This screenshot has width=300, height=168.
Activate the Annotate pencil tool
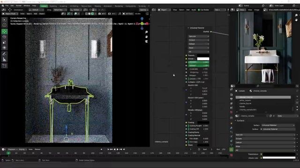4,54
